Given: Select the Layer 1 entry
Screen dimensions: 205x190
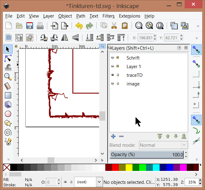Looking at the screenshot, I should coord(134,66).
